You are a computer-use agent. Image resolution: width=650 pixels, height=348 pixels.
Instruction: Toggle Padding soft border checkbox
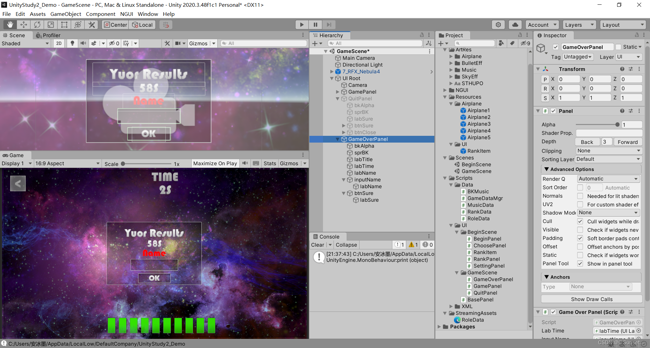(580, 238)
